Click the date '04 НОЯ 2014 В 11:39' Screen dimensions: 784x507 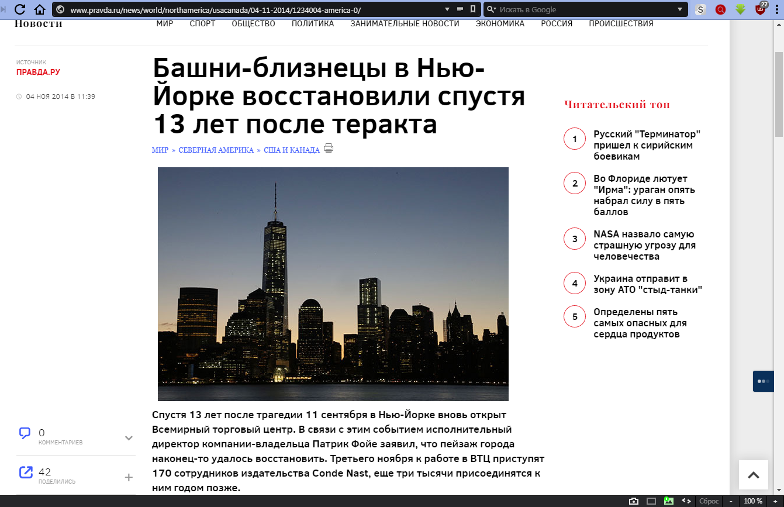point(60,96)
